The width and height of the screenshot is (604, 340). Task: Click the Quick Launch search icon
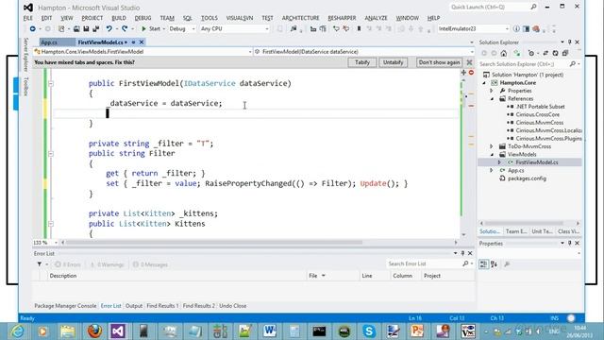pyautogui.click(x=533, y=7)
